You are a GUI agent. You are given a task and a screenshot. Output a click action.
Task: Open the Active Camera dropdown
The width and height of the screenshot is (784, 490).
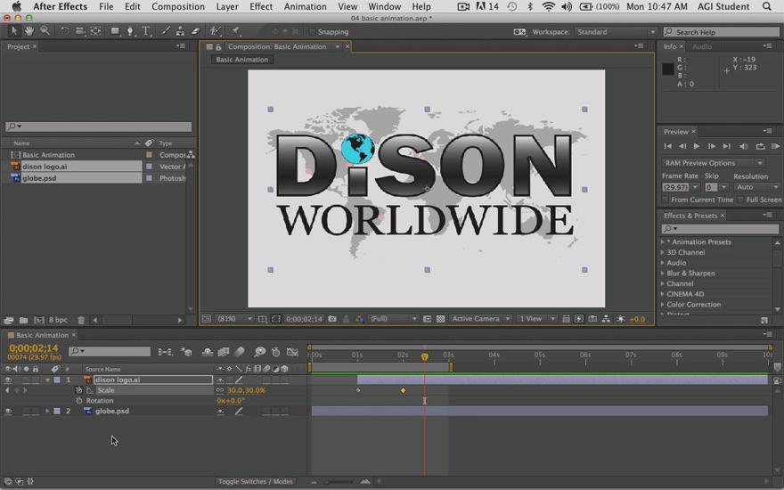click(480, 319)
